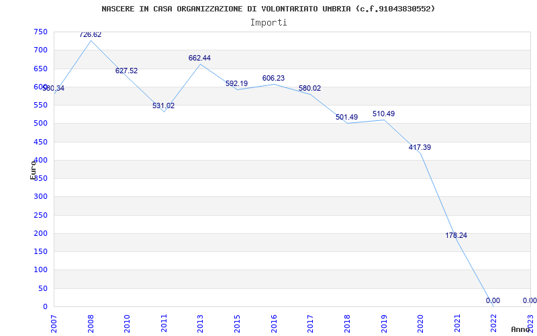
Task: Click the 50 y-axis tick label
Action: coord(43,288)
